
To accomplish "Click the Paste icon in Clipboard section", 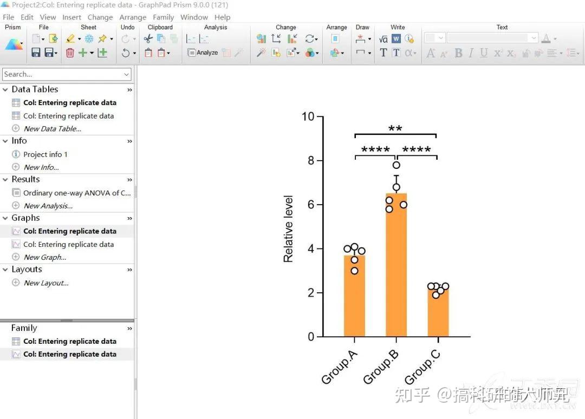I will [x=148, y=53].
